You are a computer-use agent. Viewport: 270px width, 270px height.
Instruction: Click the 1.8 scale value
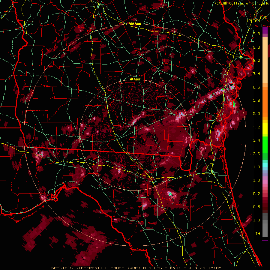tap(256, 167)
